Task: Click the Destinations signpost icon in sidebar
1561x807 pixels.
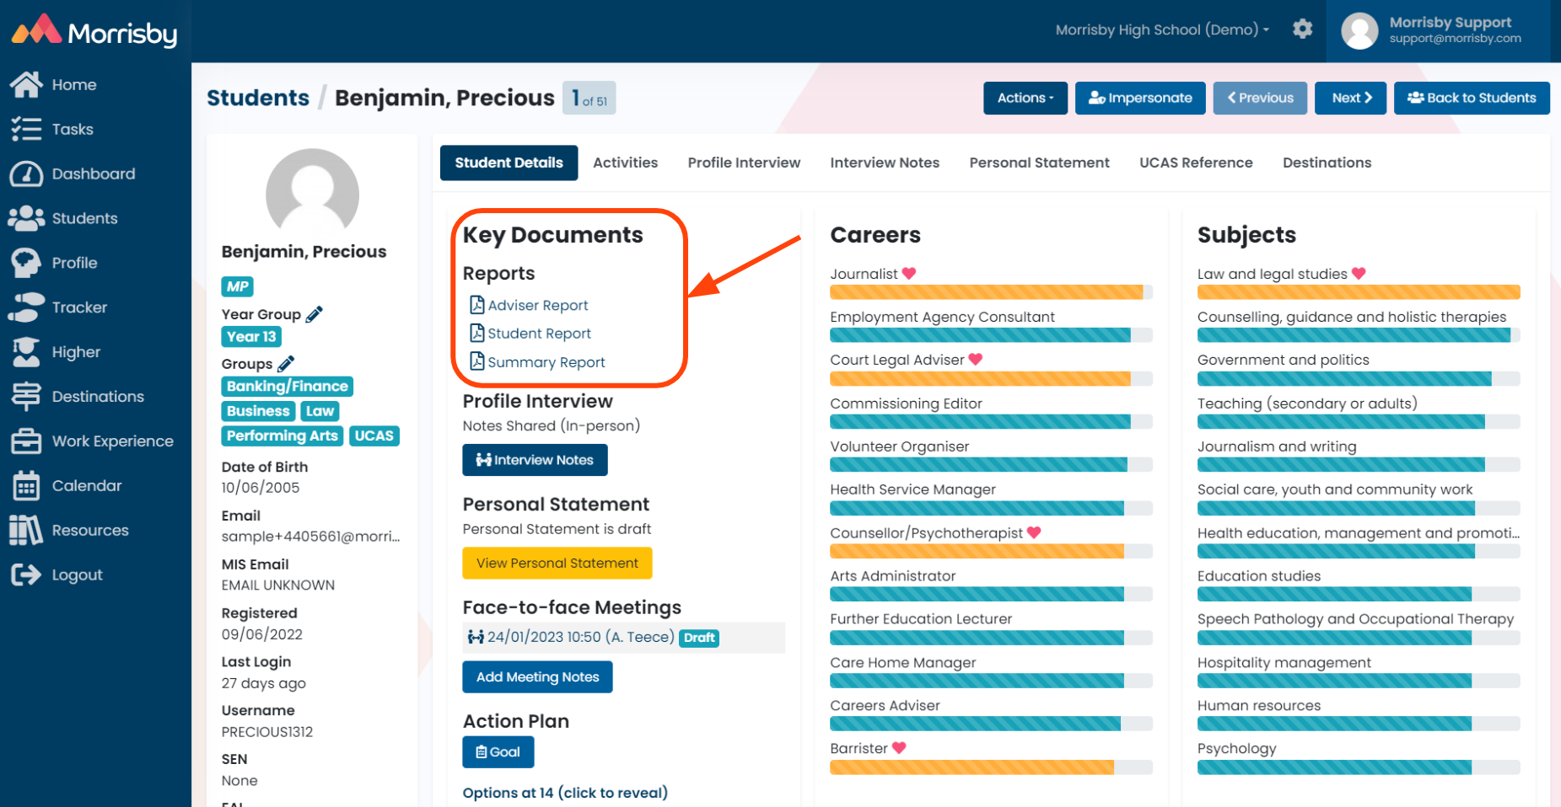Action: coord(26,396)
